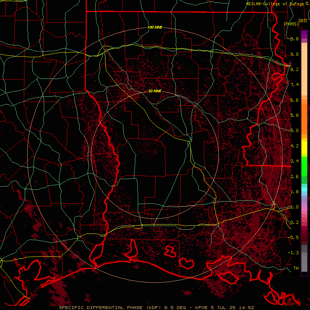Click the 2.6 scale value

pos(294,177)
